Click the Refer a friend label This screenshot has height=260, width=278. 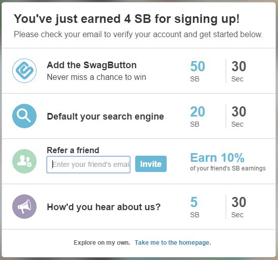[x=73, y=150]
